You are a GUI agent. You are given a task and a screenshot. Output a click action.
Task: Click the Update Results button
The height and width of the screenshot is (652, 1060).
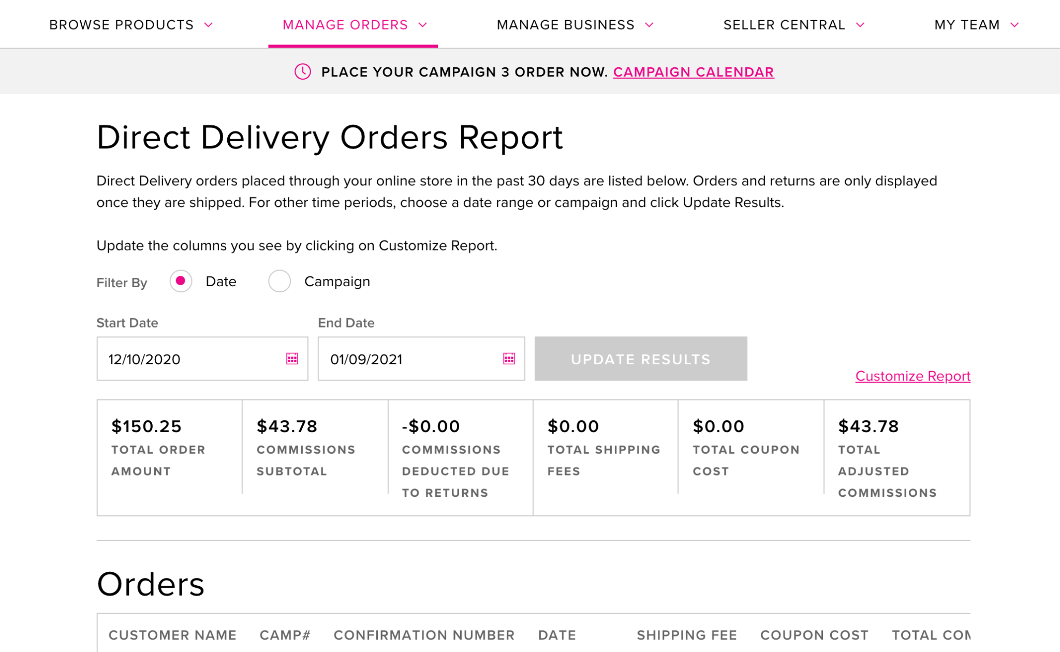coord(640,358)
